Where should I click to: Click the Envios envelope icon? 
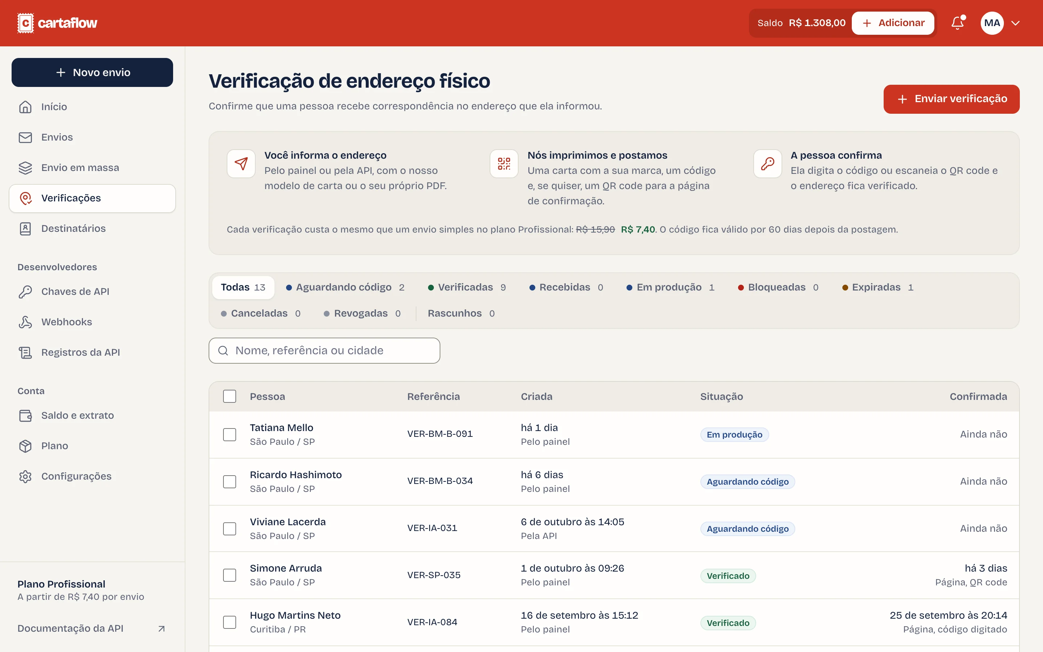(x=25, y=138)
